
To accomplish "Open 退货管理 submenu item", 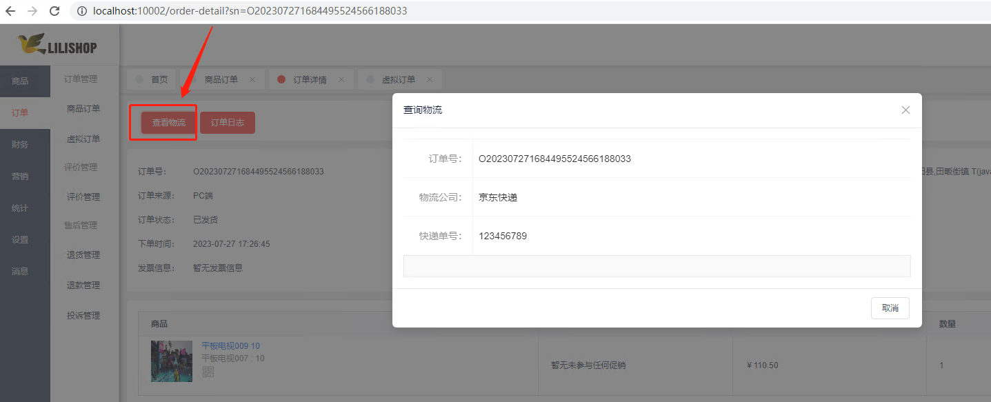I will (x=83, y=255).
